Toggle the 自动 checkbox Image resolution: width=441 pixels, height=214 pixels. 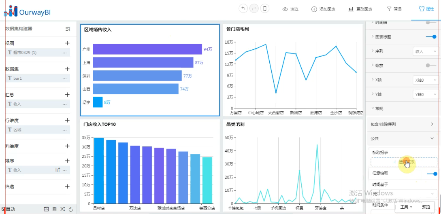3,209
